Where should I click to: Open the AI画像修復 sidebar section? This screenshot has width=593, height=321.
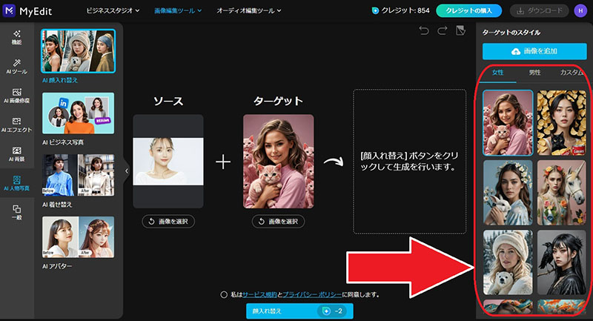pyautogui.click(x=16, y=96)
